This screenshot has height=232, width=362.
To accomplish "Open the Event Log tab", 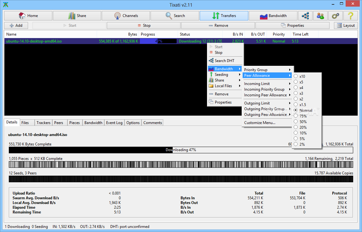I will point(114,123).
